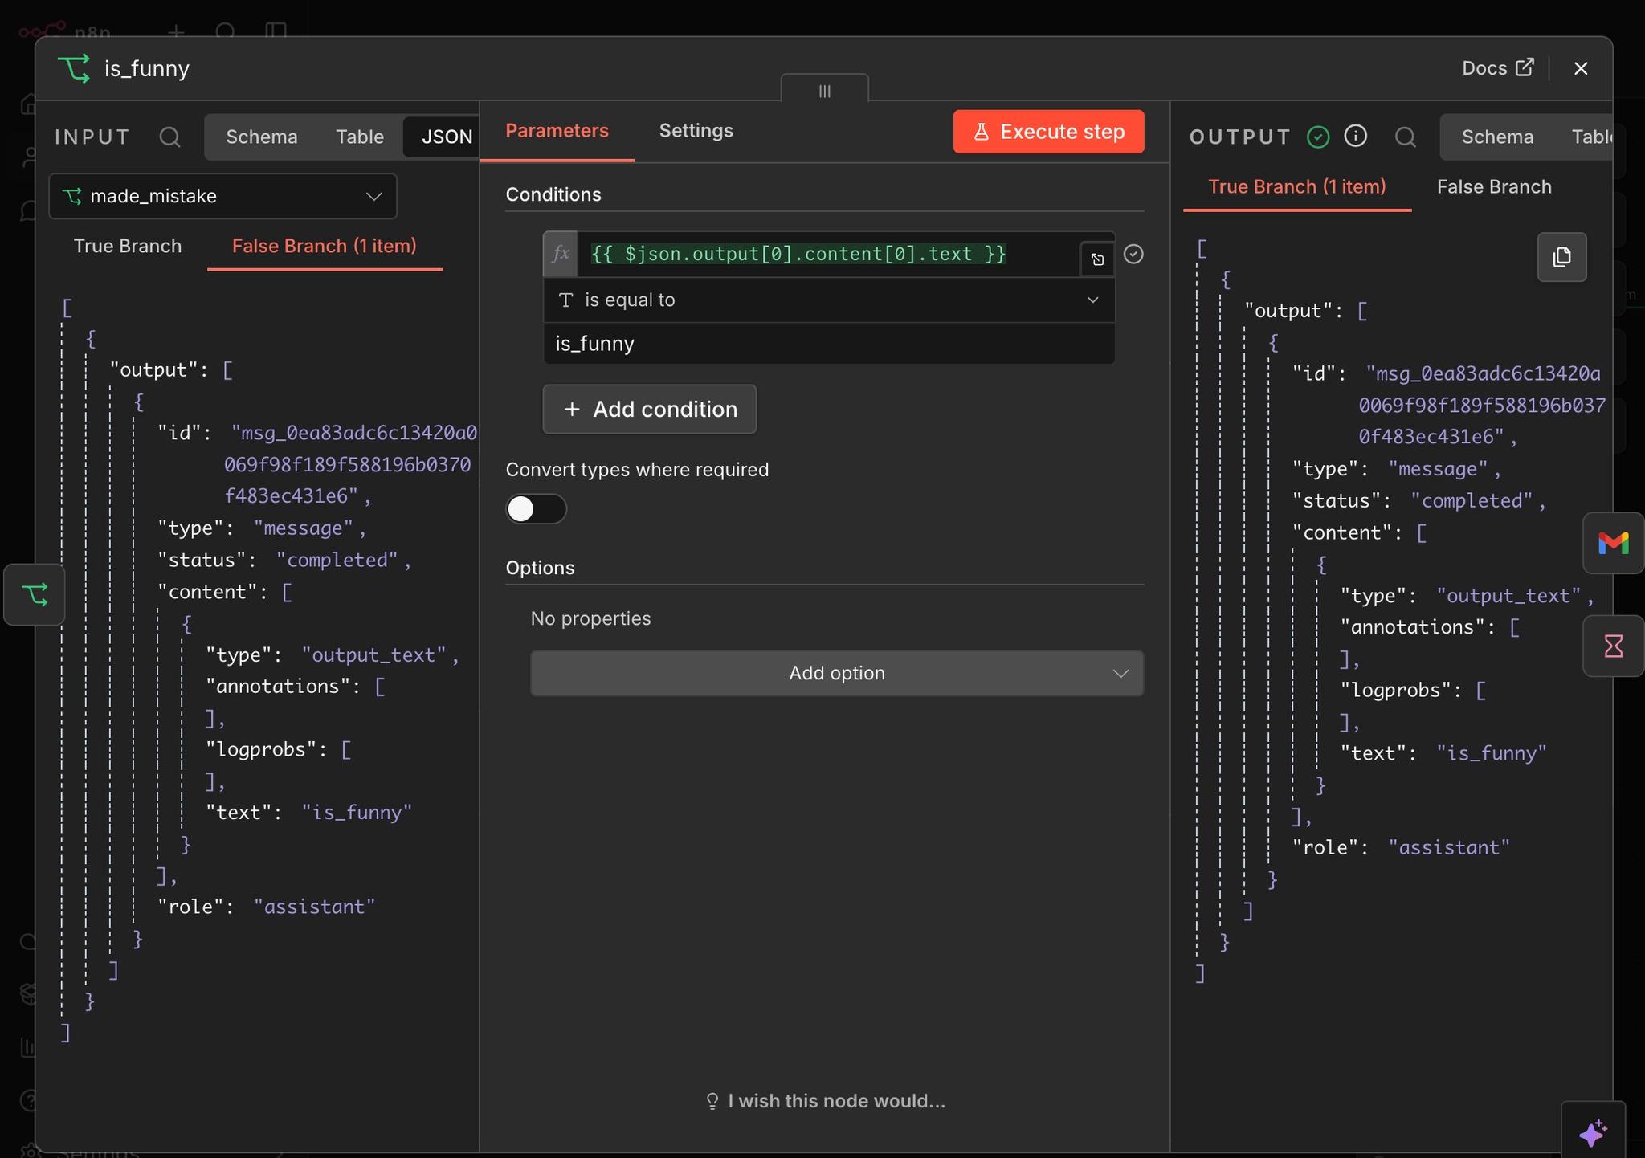Click the "text": "is_funny" line in output JSON

tap(1443, 753)
